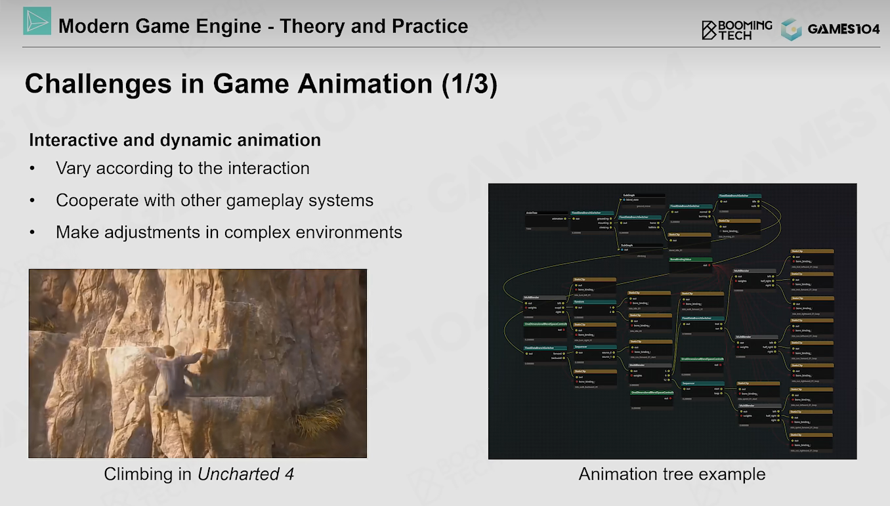Click the ballista output pin
This screenshot has width=890, height=506.
click(658, 228)
